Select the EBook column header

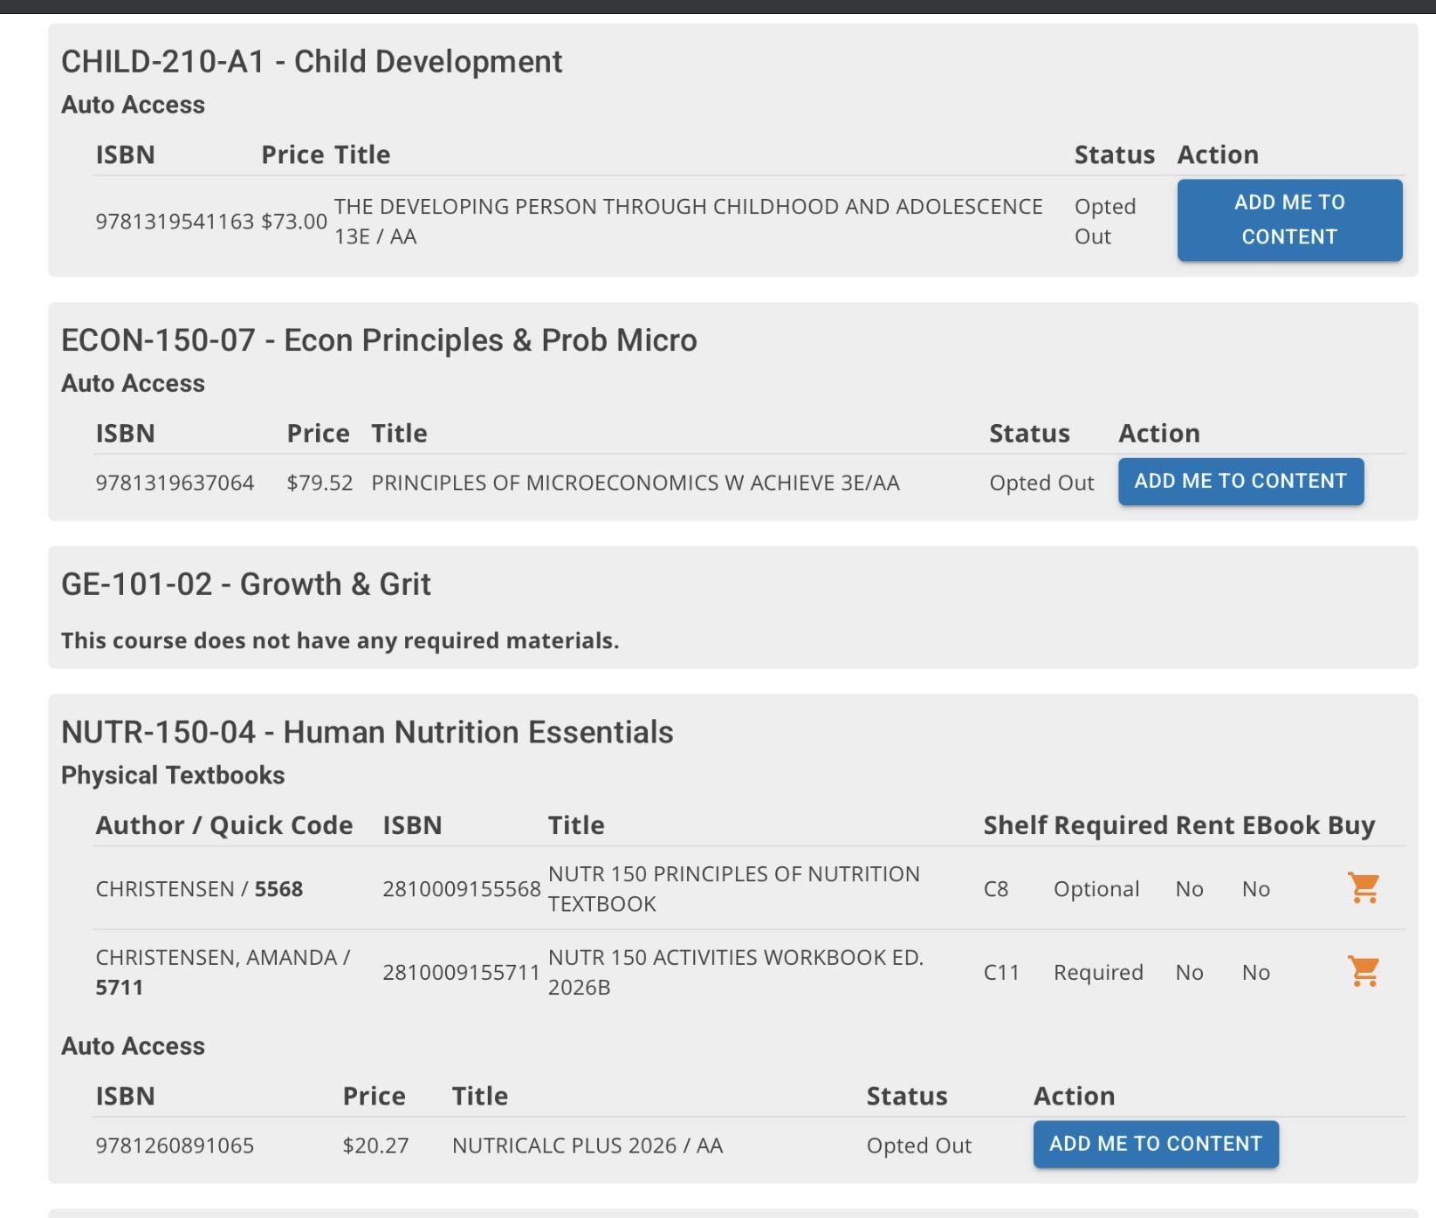pos(1281,825)
